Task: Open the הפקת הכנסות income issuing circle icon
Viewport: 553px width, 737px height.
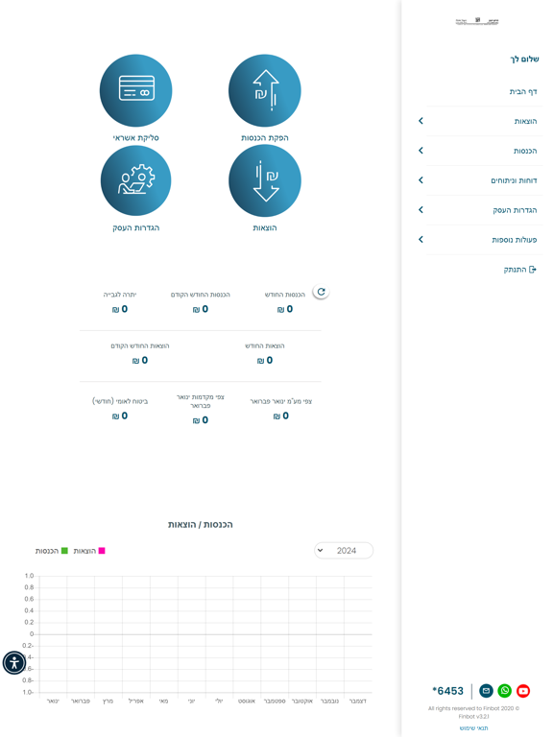Action: pyautogui.click(x=265, y=91)
